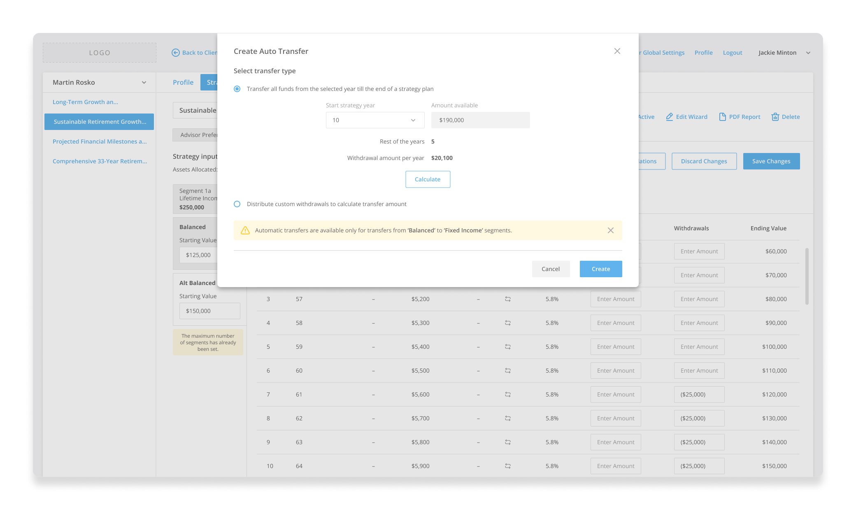Click the '$100,000' ending value in year 5 row
Viewport: 856px width, 510px height.
tap(774, 347)
